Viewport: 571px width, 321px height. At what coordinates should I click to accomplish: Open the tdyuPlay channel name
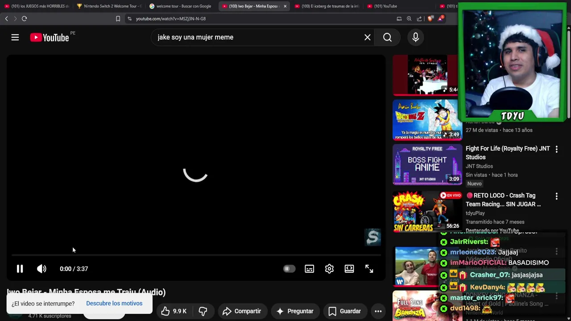point(475,213)
